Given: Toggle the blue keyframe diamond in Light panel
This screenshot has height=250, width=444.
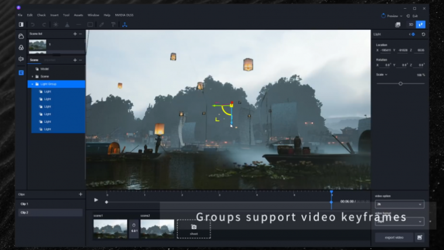Looking at the screenshot, I should point(413,34).
